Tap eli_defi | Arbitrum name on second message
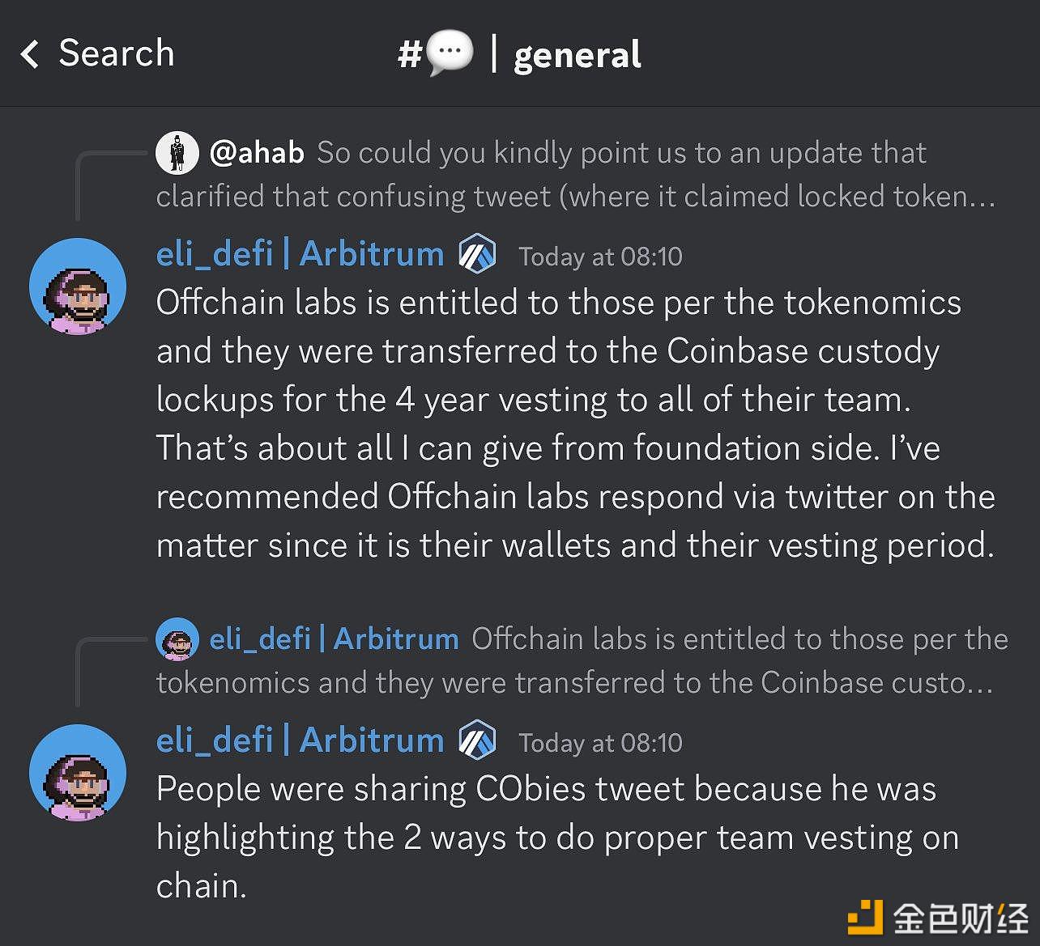 (300, 740)
